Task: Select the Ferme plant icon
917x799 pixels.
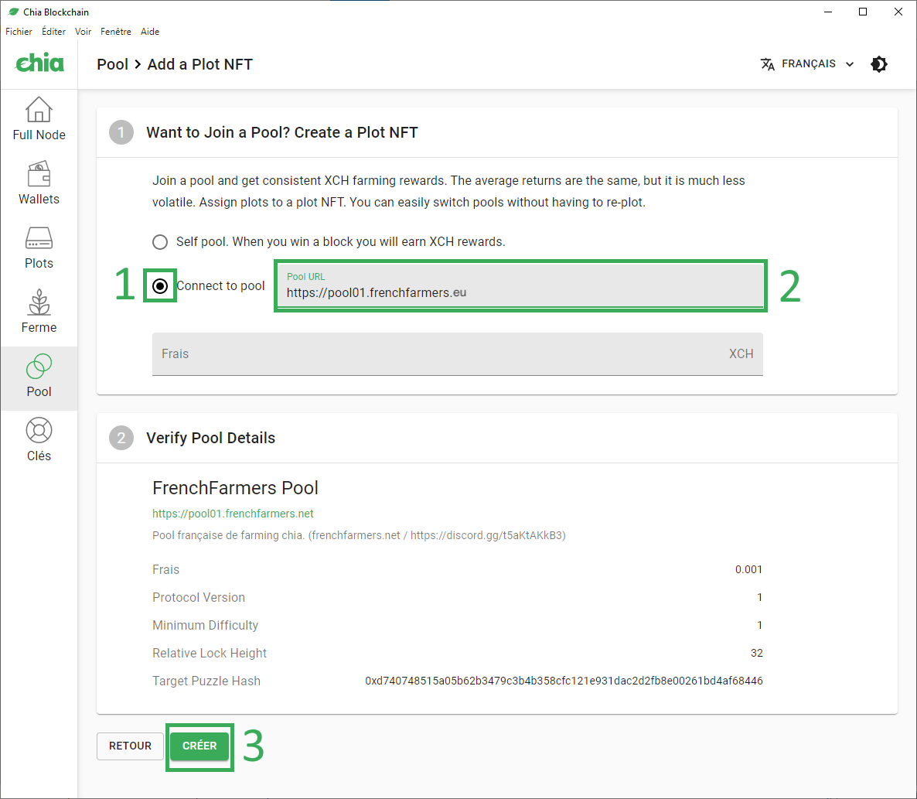Action: point(39,302)
